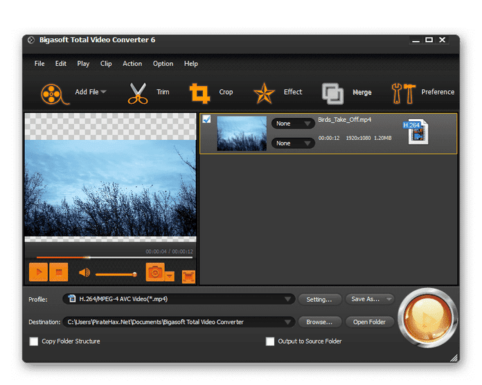Adjust the volume slider

pos(116,274)
